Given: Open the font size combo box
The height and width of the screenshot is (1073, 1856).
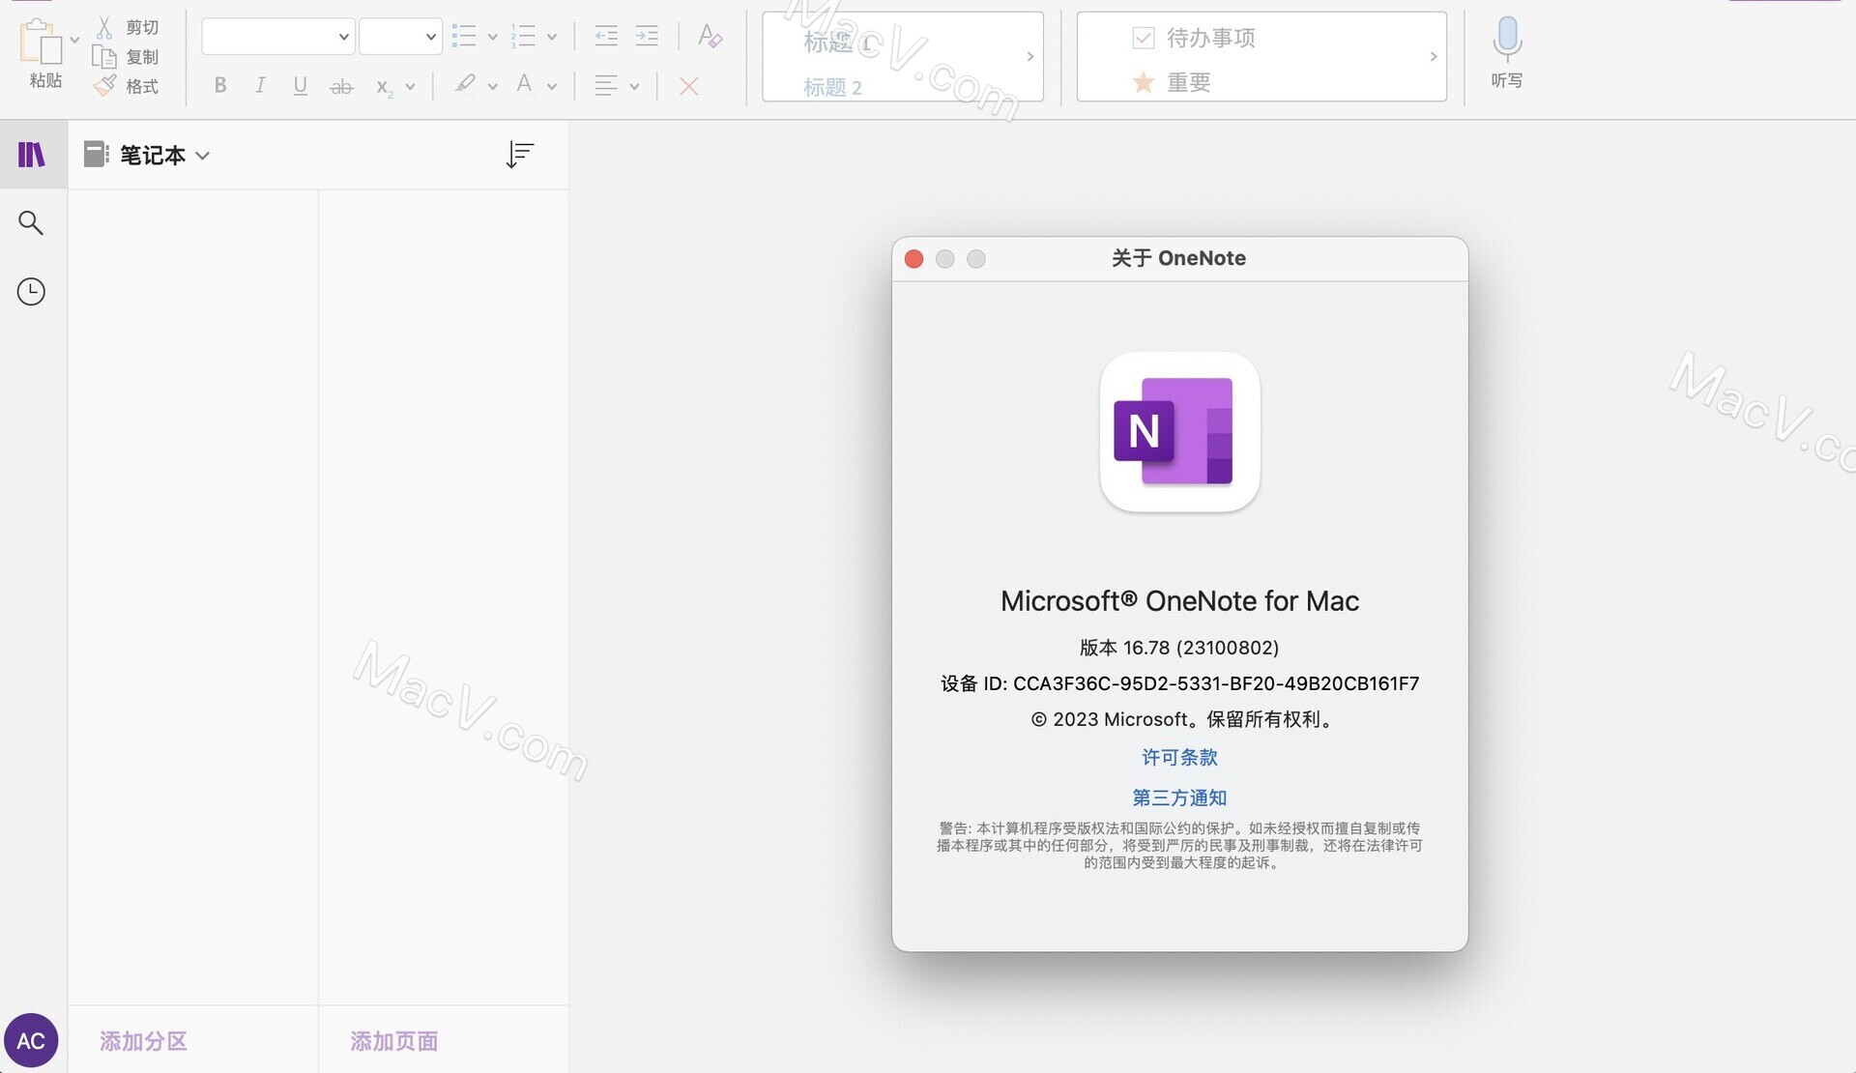Looking at the screenshot, I should 400,37.
